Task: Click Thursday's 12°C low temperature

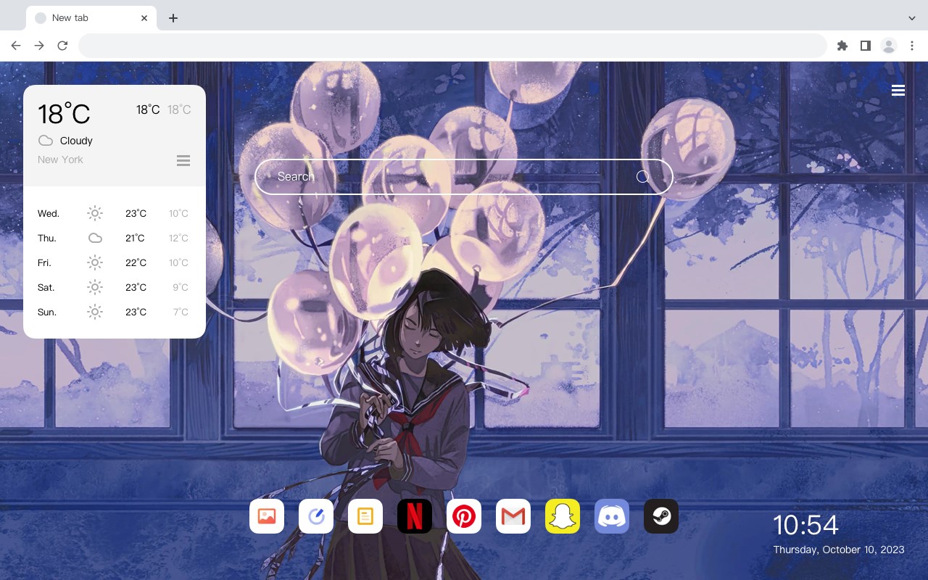Action: (178, 238)
